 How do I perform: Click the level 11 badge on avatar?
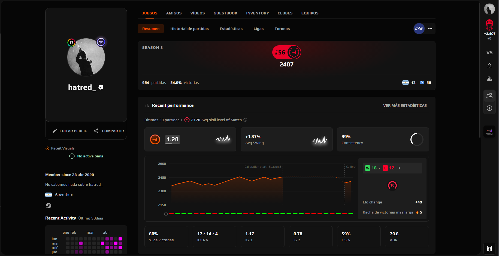(x=71, y=42)
